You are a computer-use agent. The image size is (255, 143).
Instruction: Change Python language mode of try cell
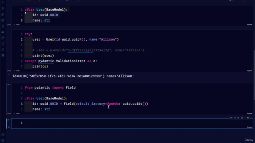pos(250,71)
